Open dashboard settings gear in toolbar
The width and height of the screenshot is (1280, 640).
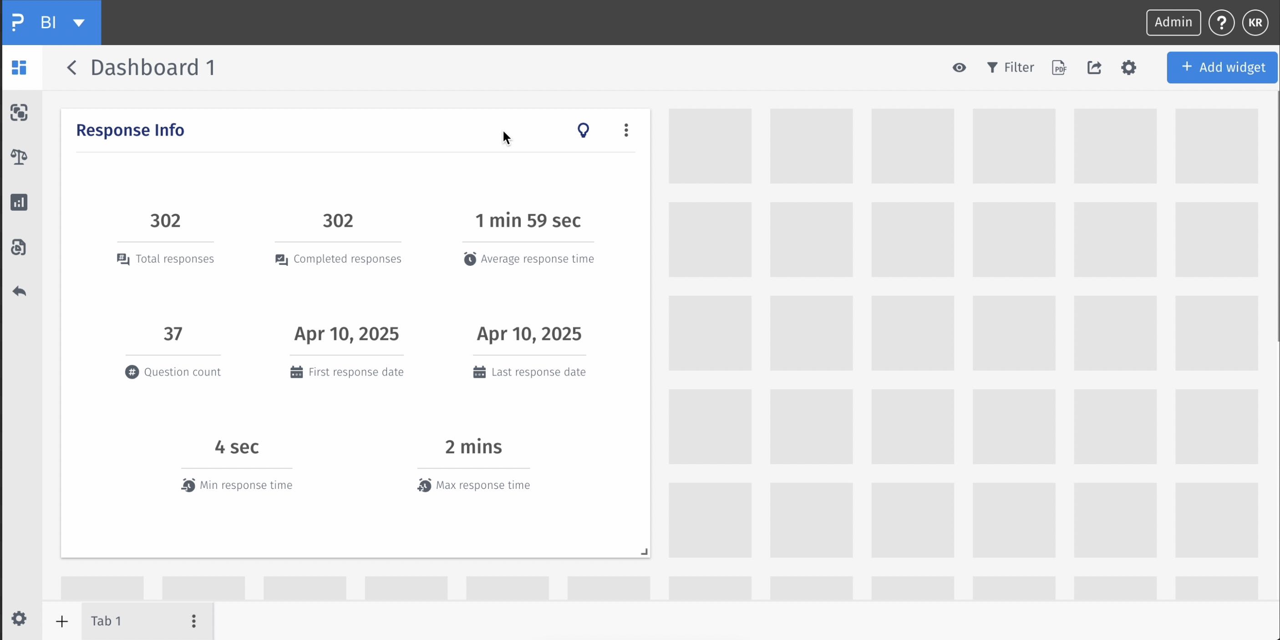pyautogui.click(x=1128, y=67)
